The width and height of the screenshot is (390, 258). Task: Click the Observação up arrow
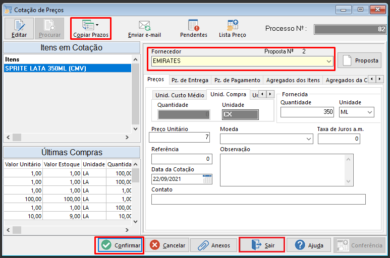(348, 159)
